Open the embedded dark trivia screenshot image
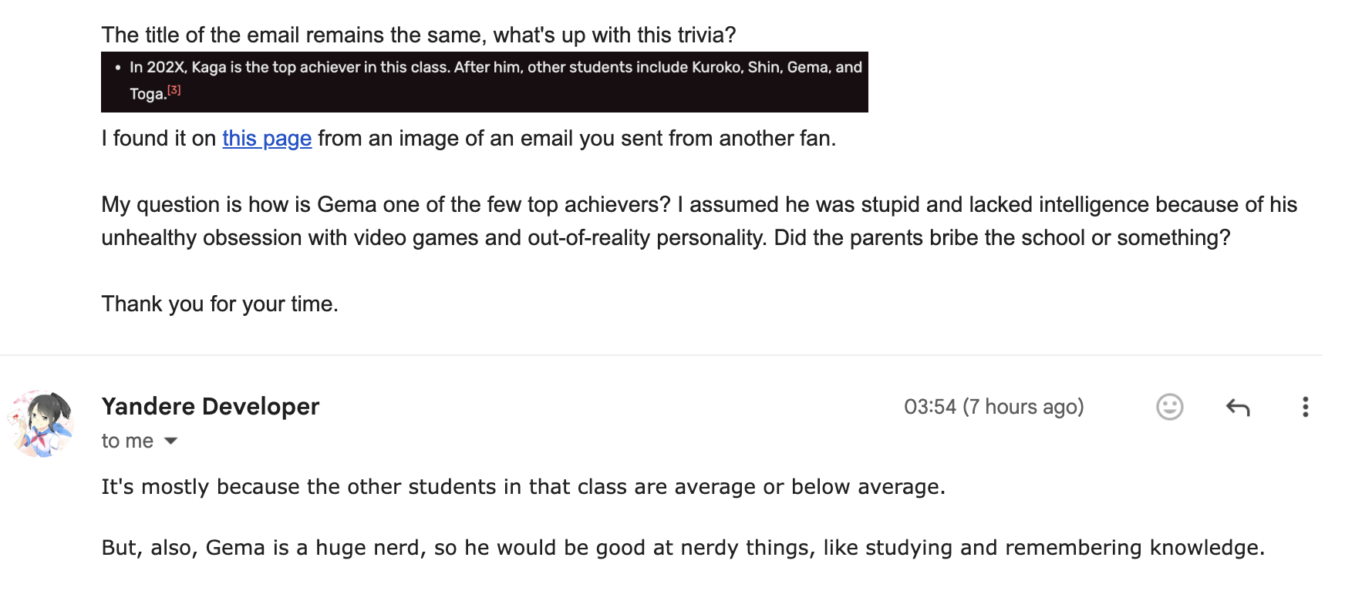Viewport: 1345px width, 601px height. [x=484, y=82]
